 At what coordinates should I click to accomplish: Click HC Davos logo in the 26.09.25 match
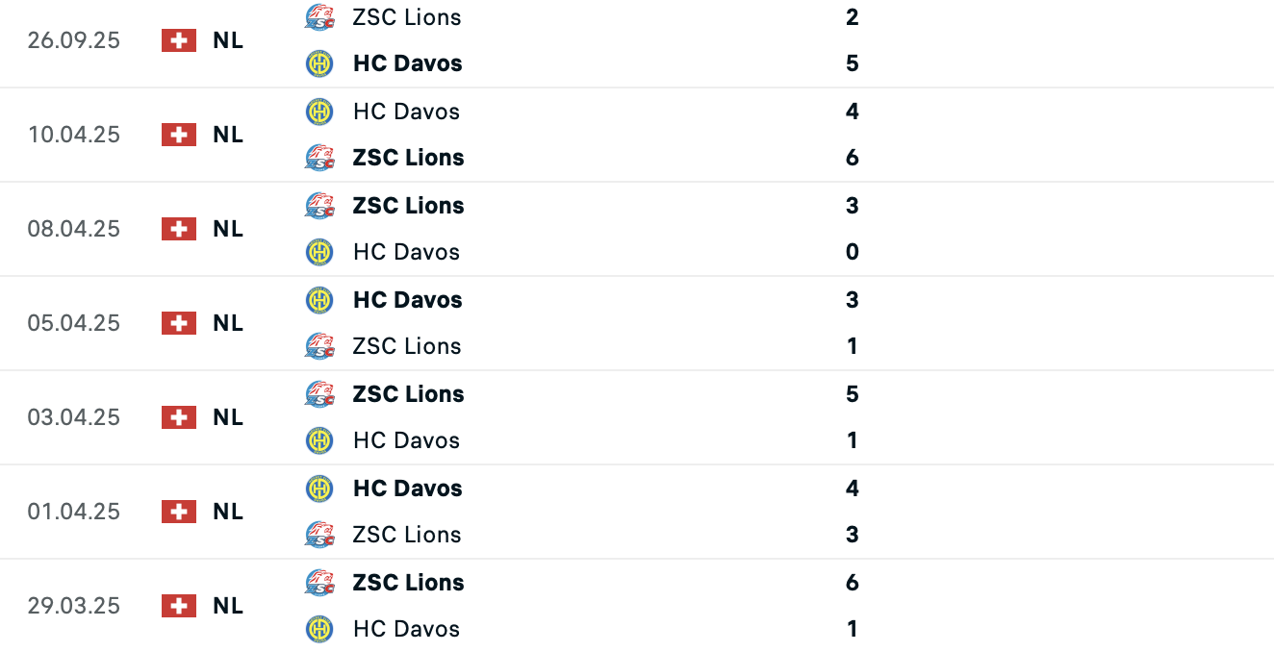319,63
